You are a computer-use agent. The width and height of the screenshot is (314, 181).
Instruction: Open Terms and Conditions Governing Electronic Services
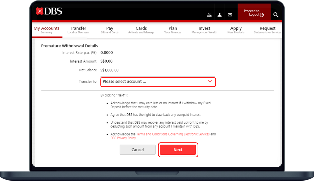point(173,134)
